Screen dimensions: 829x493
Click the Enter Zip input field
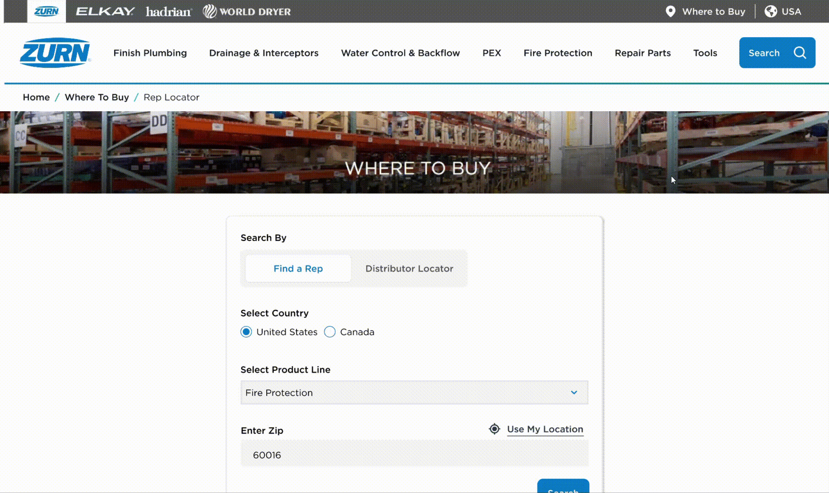point(414,455)
